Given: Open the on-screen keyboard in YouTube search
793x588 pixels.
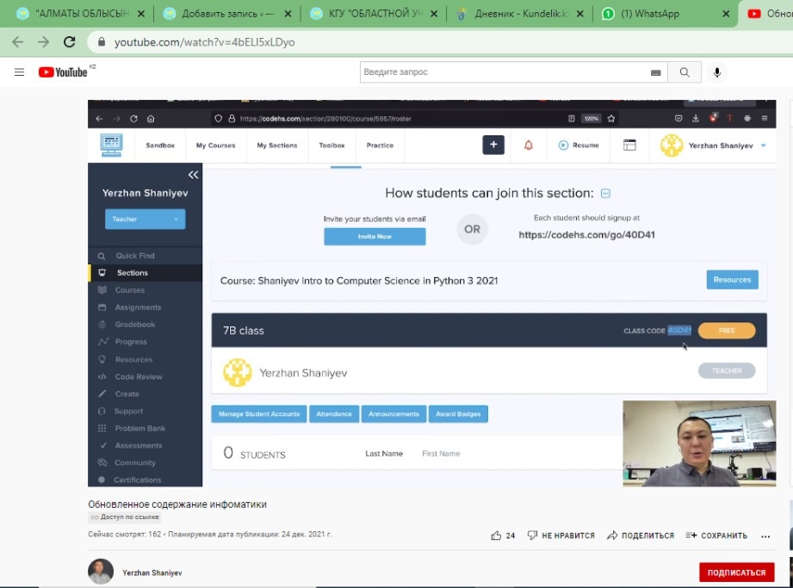Looking at the screenshot, I should 655,73.
